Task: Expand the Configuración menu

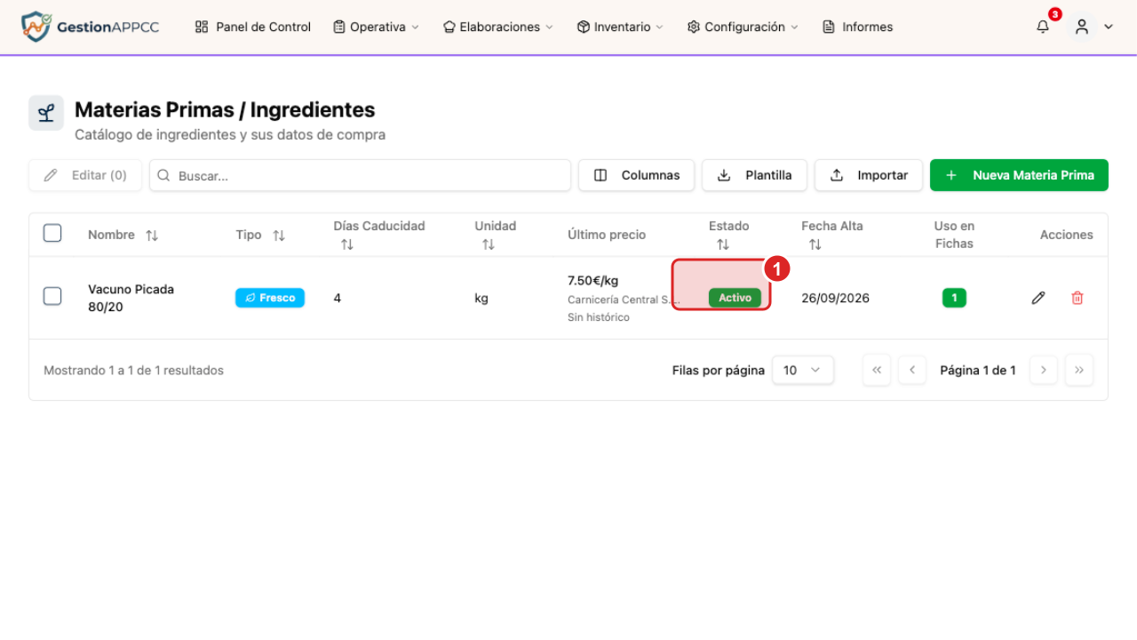Action: (743, 27)
